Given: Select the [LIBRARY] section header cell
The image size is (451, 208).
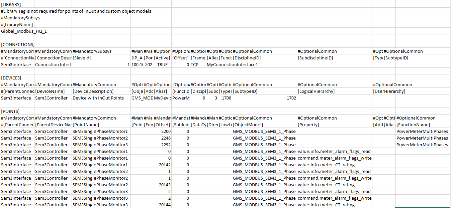Looking at the screenshot, I should pyautogui.click(x=11, y=5).
